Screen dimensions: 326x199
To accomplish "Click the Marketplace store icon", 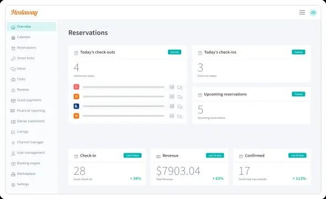I will (13, 174).
